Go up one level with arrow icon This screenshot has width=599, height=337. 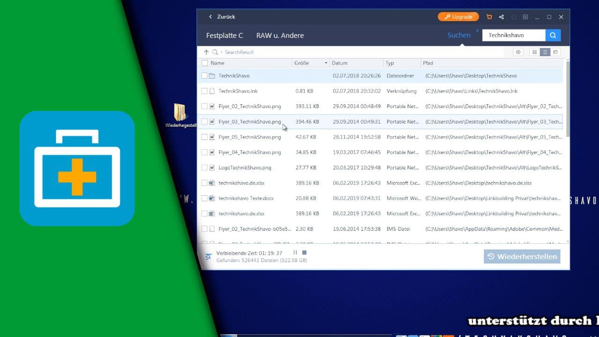(x=206, y=52)
